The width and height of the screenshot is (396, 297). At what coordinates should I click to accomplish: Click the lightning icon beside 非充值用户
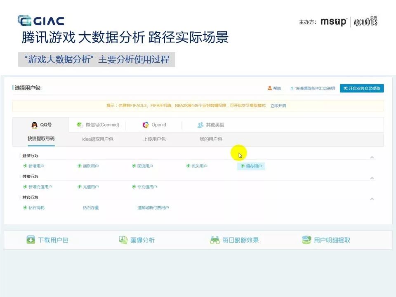[x=134, y=187]
